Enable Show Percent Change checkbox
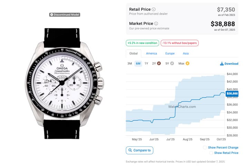Image resolution: width=252 pixels, height=166 pixels. (x=205, y=147)
